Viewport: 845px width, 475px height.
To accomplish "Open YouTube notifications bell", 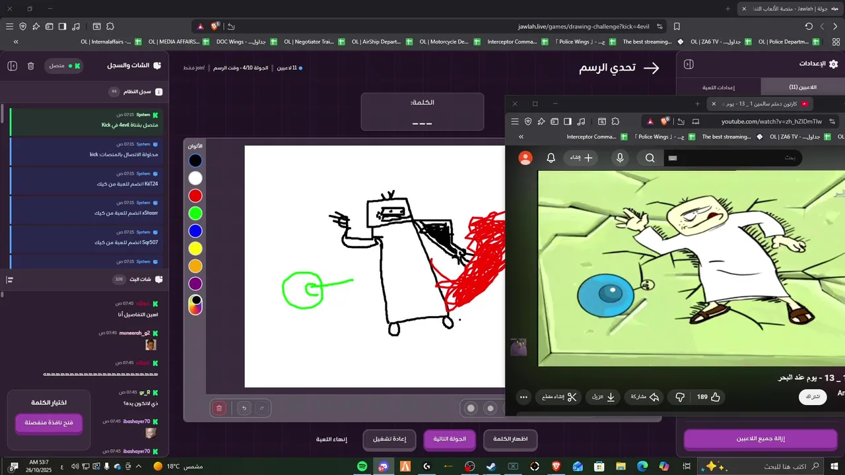I will pyautogui.click(x=551, y=158).
